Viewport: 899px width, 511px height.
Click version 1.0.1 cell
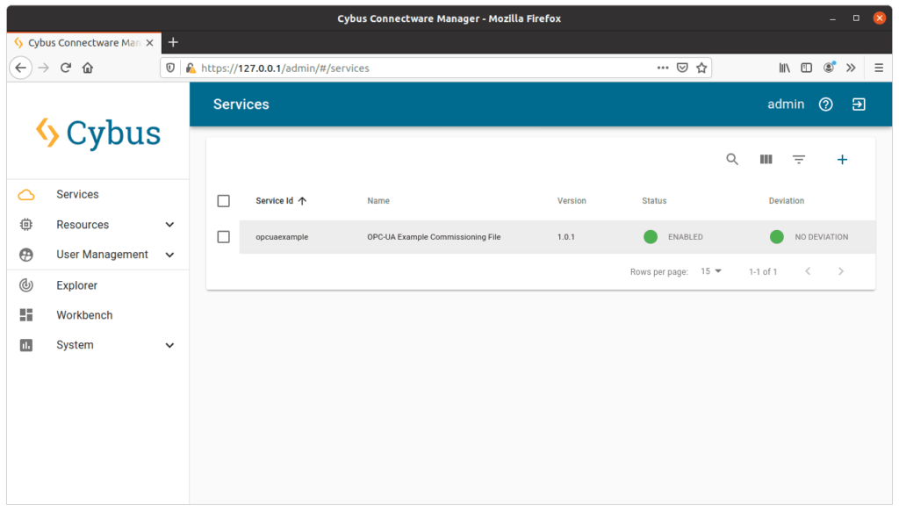pyautogui.click(x=566, y=237)
